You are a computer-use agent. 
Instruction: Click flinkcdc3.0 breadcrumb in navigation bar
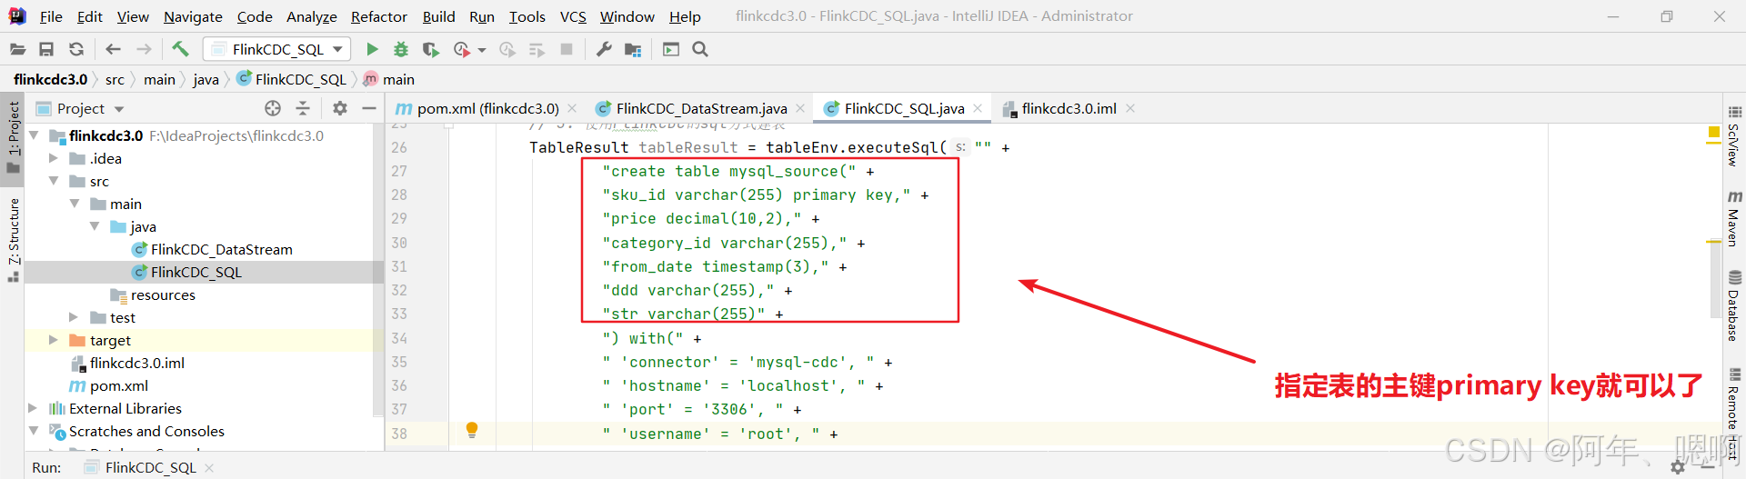[x=51, y=79]
